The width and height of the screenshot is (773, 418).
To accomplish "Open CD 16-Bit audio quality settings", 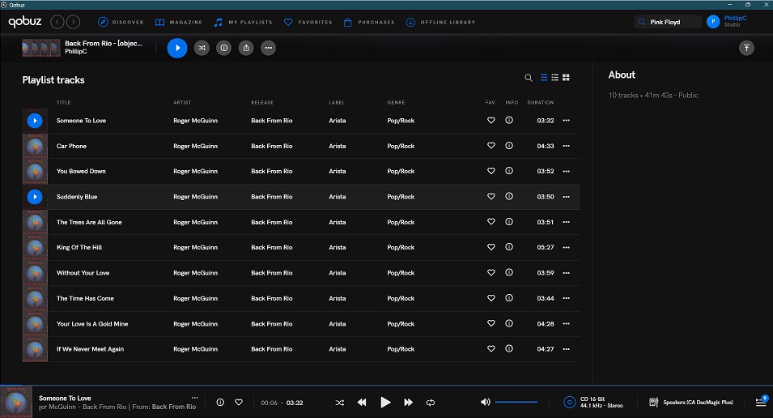I will [x=593, y=403].
